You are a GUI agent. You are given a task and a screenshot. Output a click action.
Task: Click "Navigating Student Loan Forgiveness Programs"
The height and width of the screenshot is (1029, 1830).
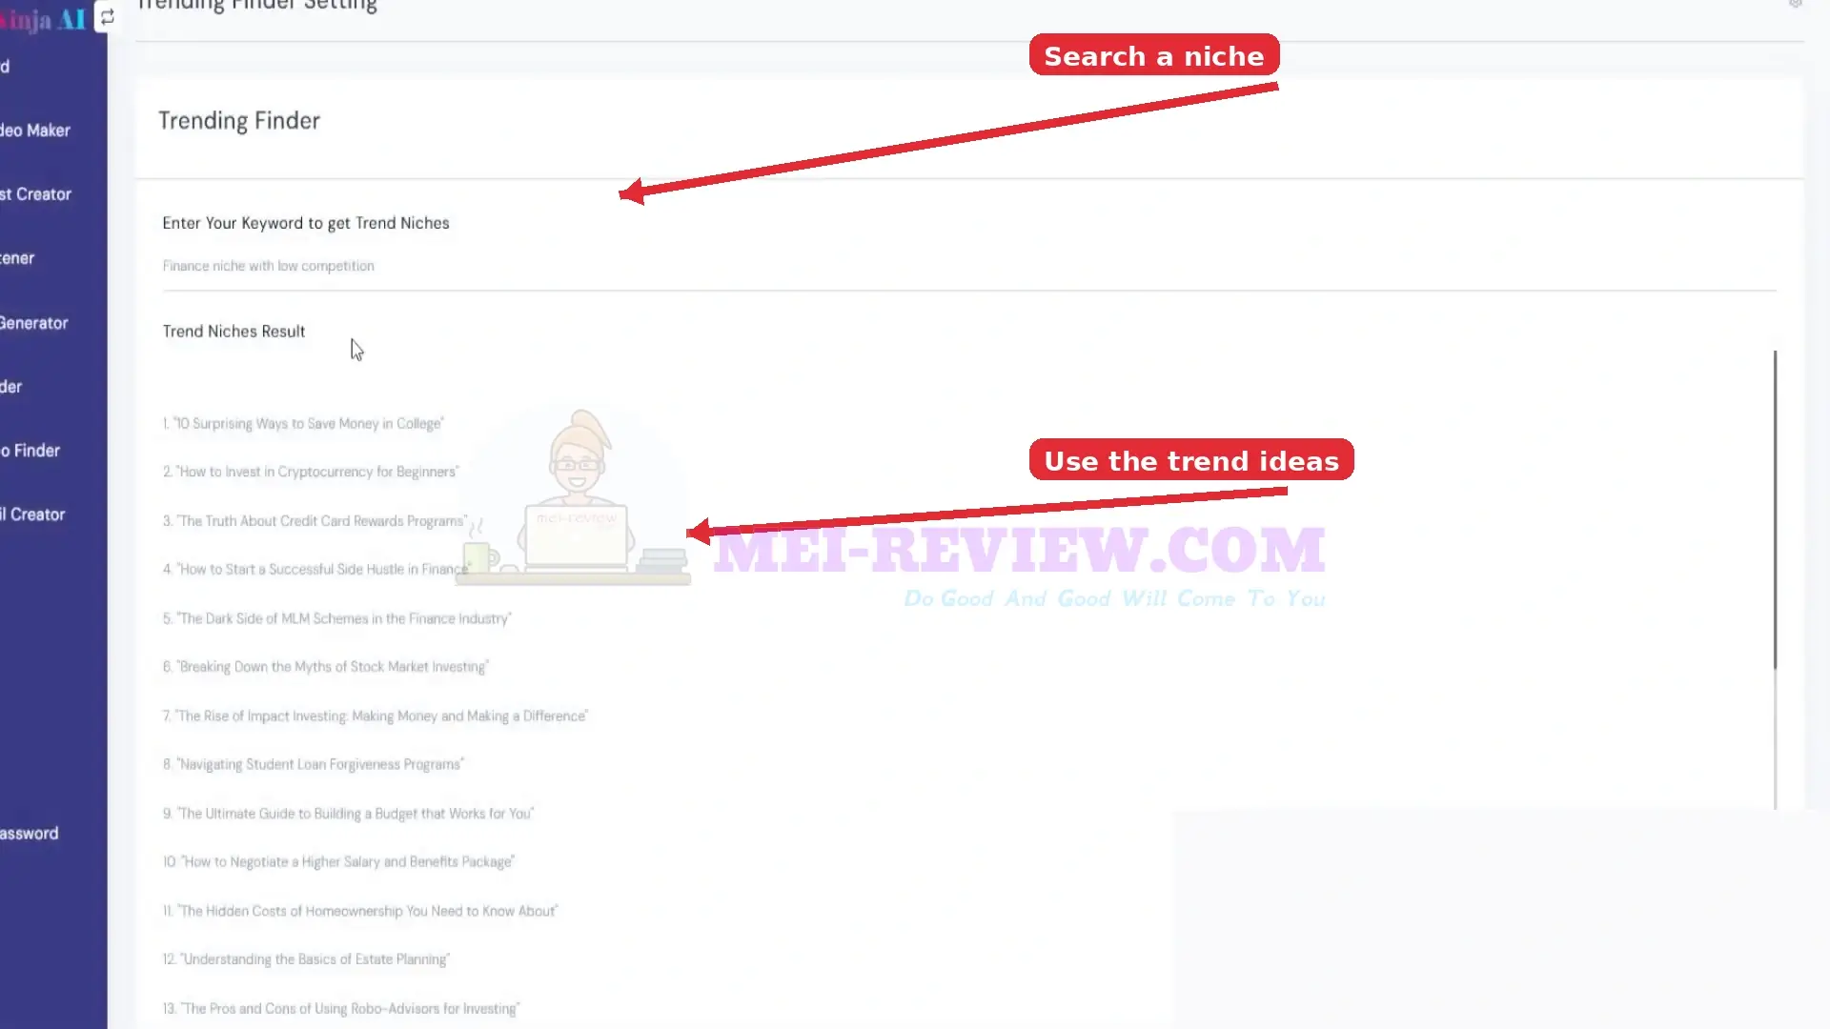pos(313,765)
